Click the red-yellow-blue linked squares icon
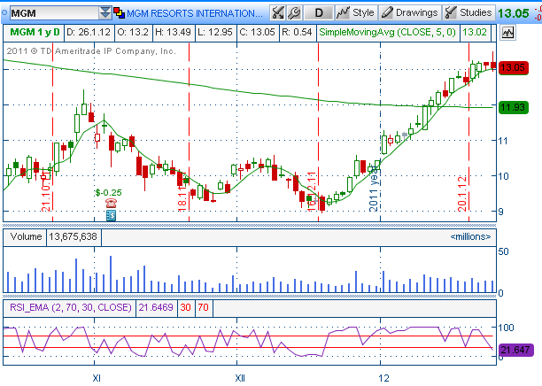 (x=119, y=13)
